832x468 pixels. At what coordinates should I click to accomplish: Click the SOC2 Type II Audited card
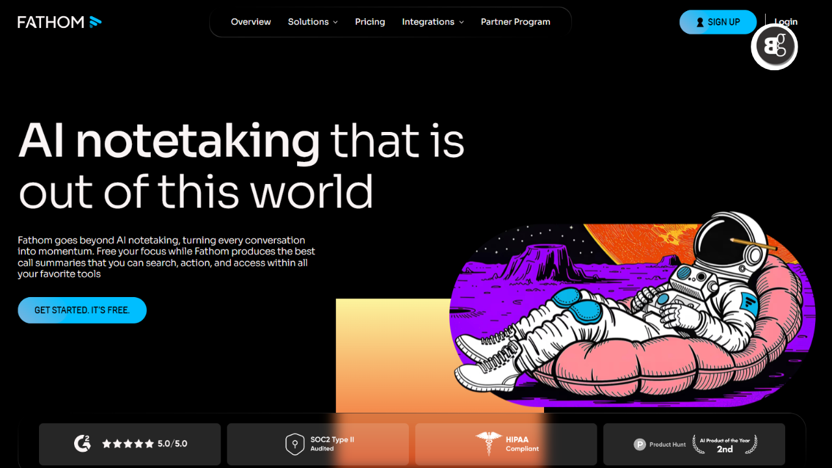318,444
